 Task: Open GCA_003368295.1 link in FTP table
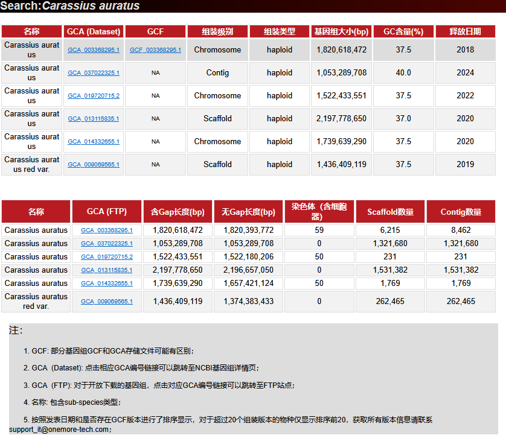pyautogui.click(x=107, y=230)
